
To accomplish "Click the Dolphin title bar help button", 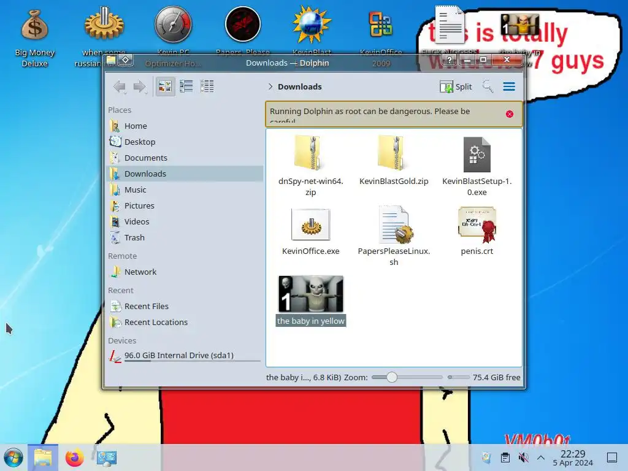I will click(449, 60).
